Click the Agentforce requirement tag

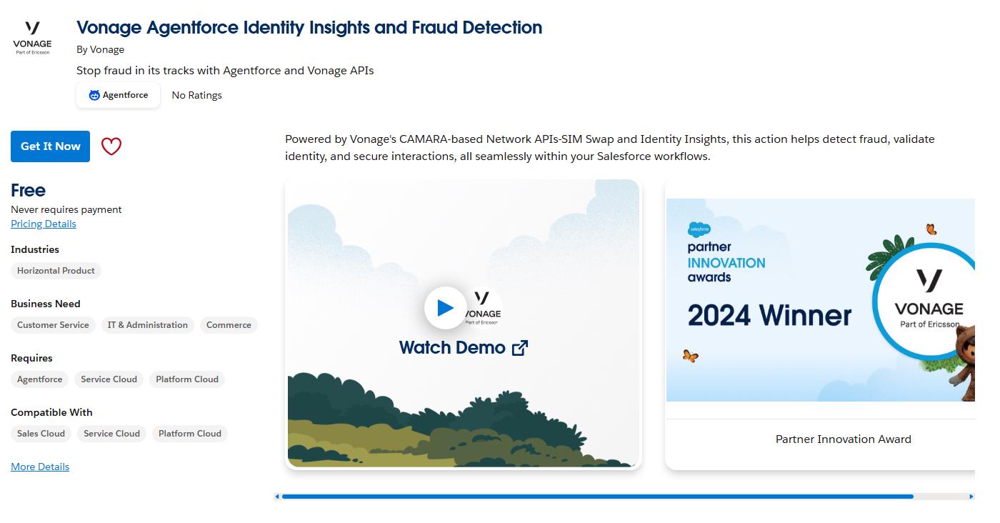point(40,379)
